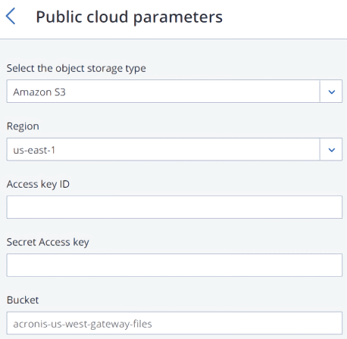Click the Public cloud parameters heading
Screen dimensions: 347x339
click(129, 17)
